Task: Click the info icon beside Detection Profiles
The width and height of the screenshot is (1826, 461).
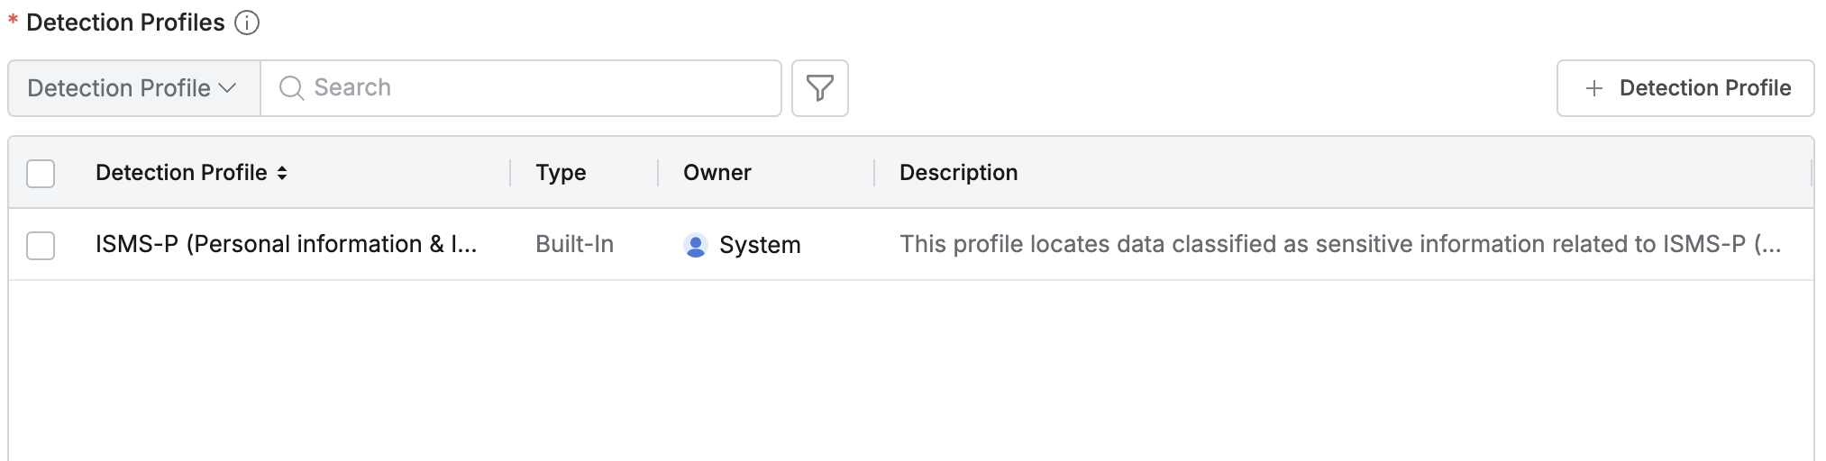Action: pos(247,23)
